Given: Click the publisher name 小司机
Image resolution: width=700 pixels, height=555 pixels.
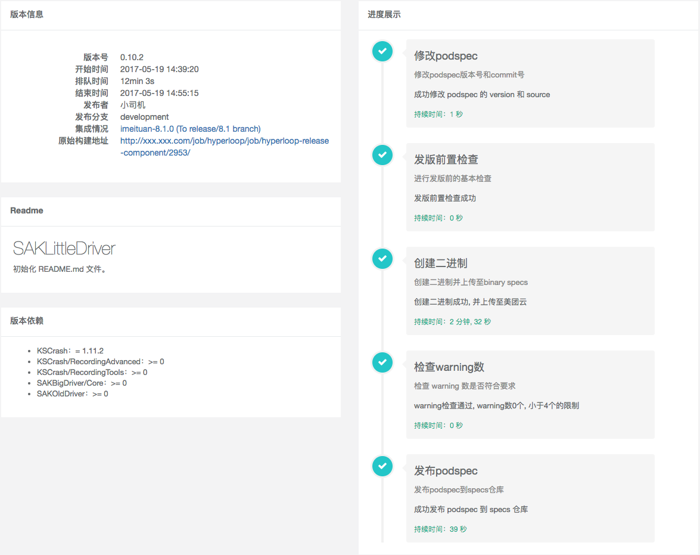Looking at the screenshot, I should (x=133, y=105).
